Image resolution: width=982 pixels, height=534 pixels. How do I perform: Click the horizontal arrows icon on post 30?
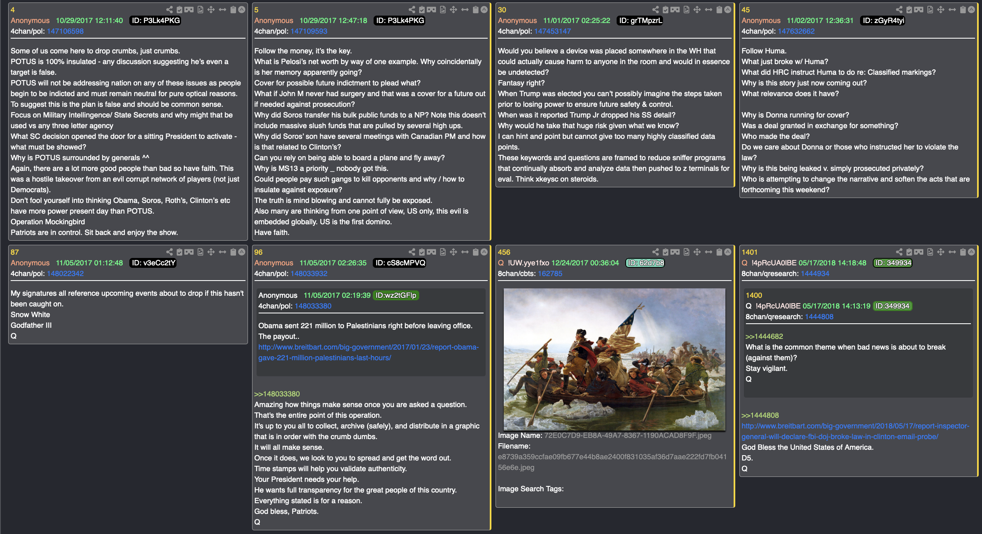709,9
